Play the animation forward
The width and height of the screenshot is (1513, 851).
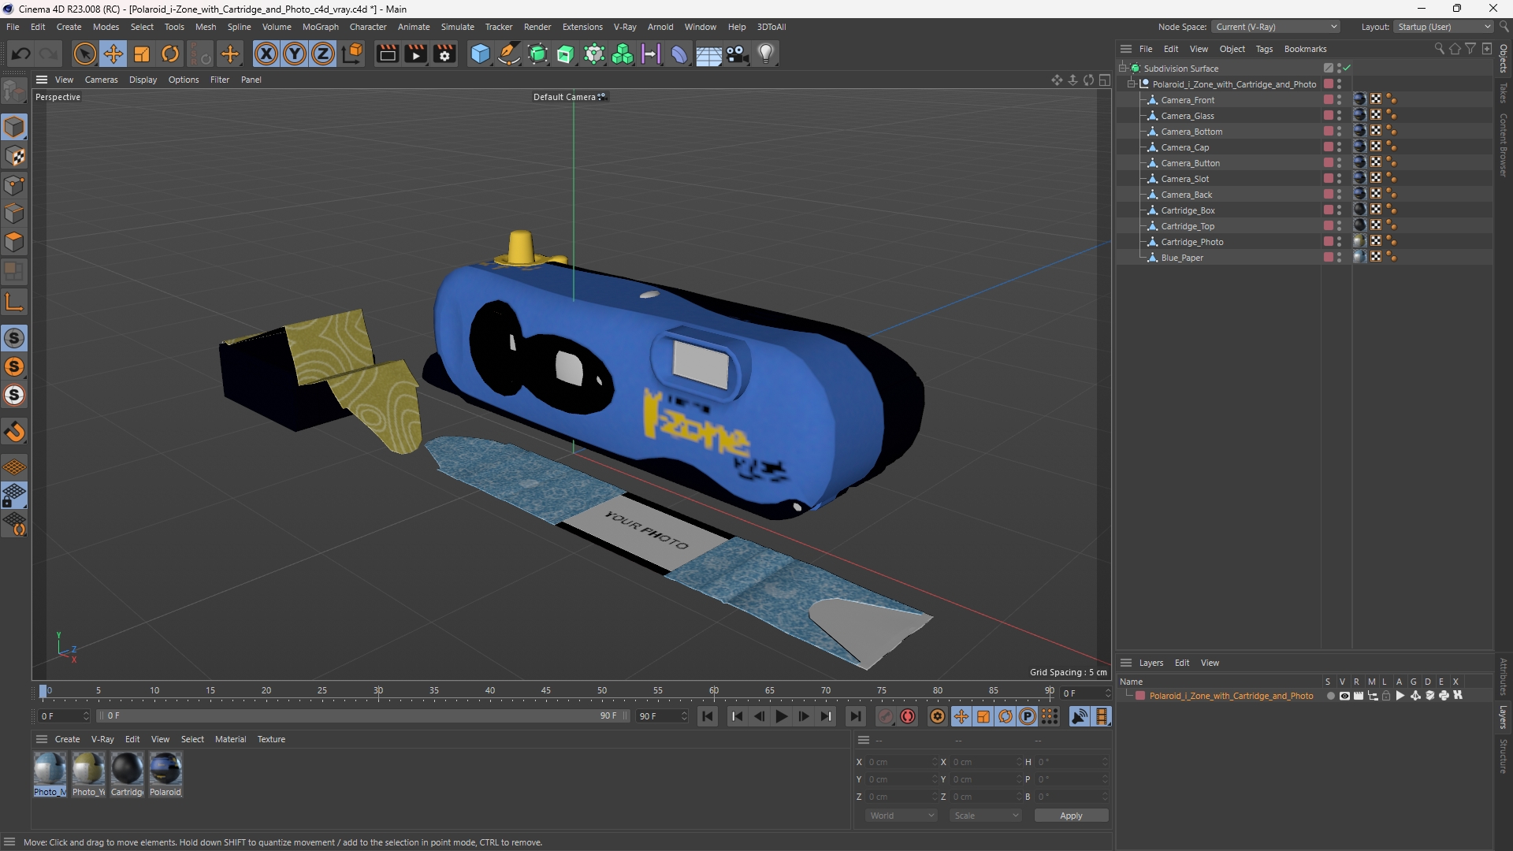tap(781, 716)
